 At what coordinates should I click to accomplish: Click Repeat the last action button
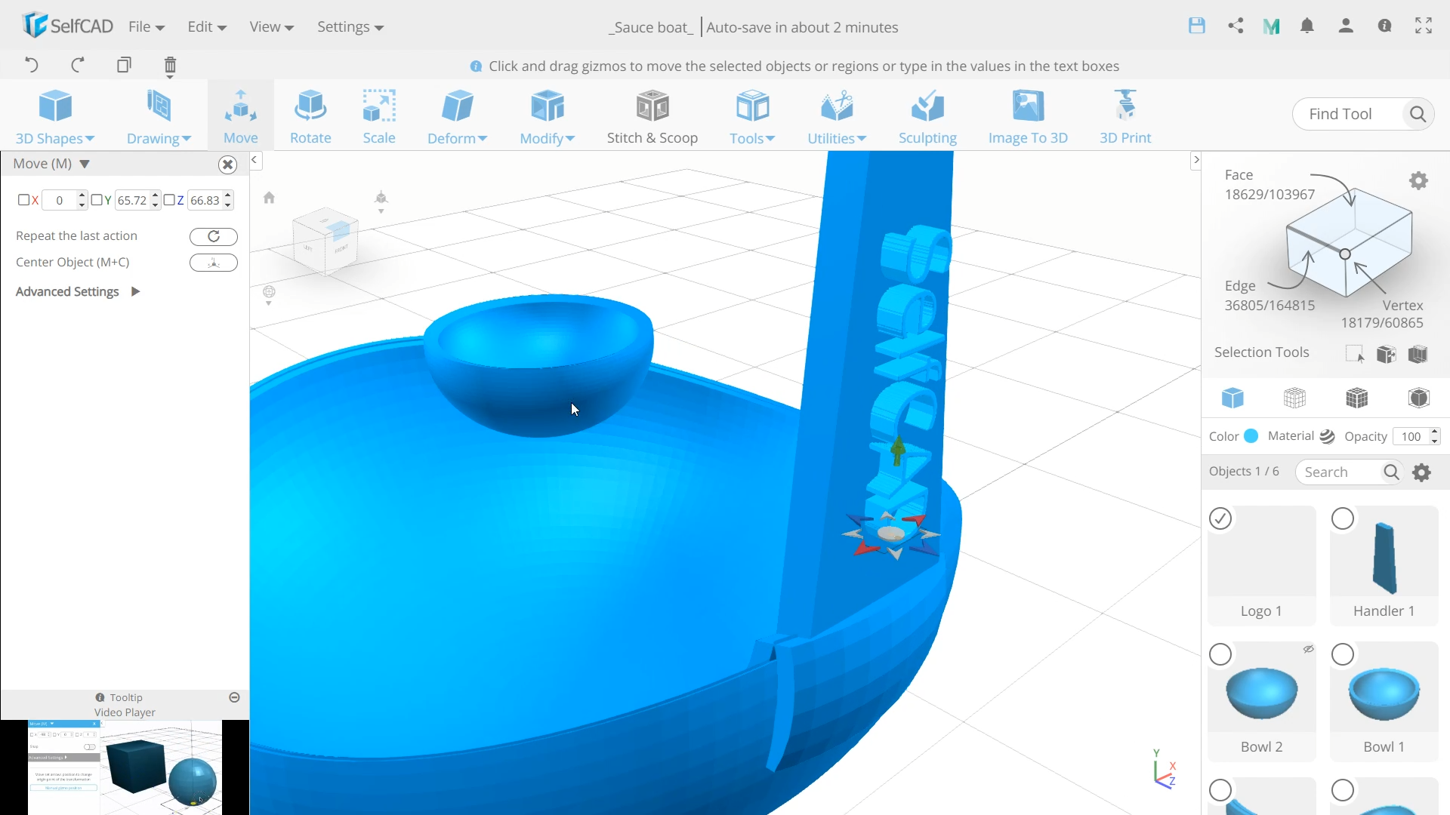(214, 236)
